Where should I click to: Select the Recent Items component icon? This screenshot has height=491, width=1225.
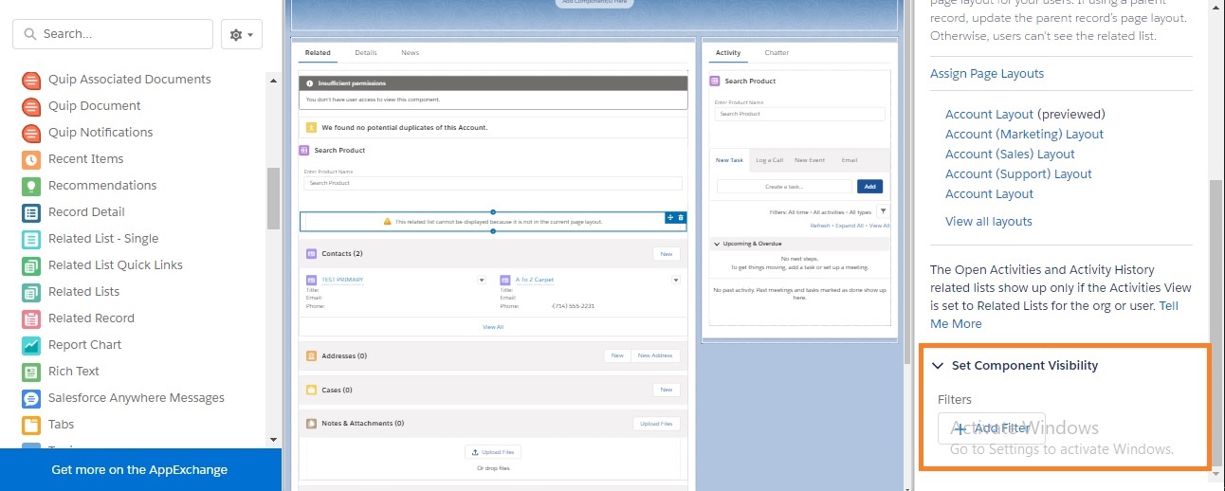[31, 159]
